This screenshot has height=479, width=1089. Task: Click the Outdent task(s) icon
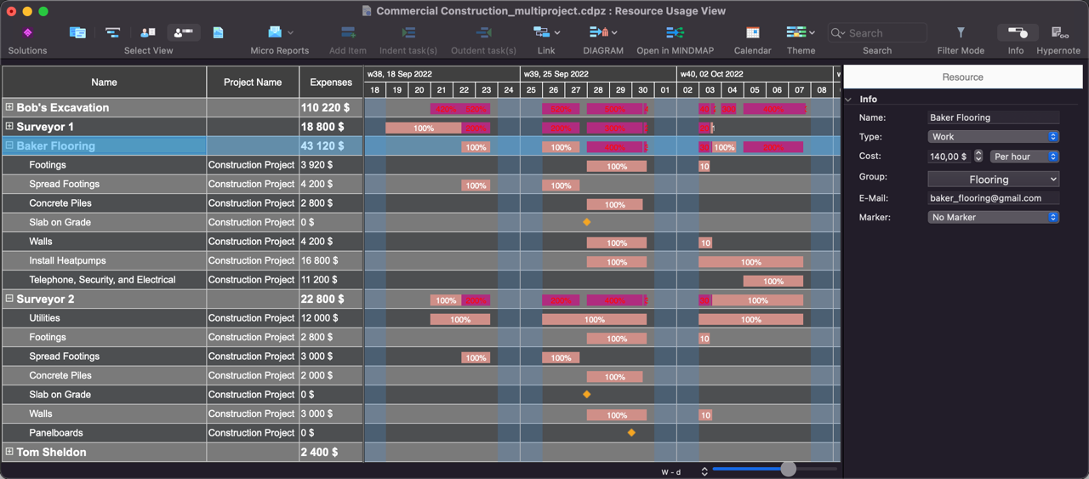[484, 32]
